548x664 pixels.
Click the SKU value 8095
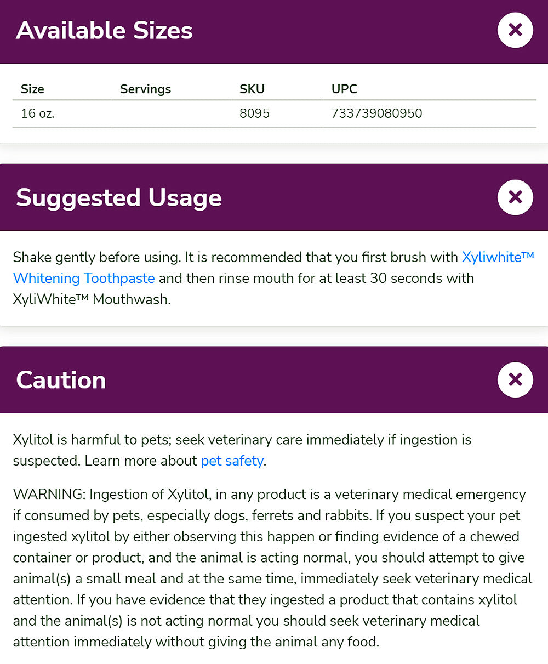(254, 113)
